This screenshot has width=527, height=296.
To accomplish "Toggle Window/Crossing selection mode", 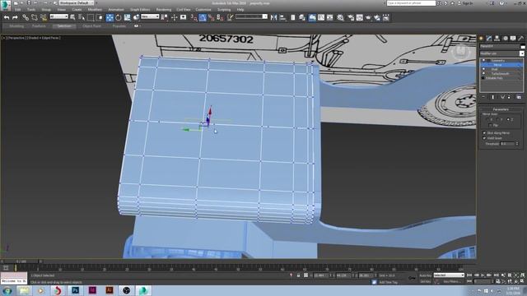I will [100, 17].
